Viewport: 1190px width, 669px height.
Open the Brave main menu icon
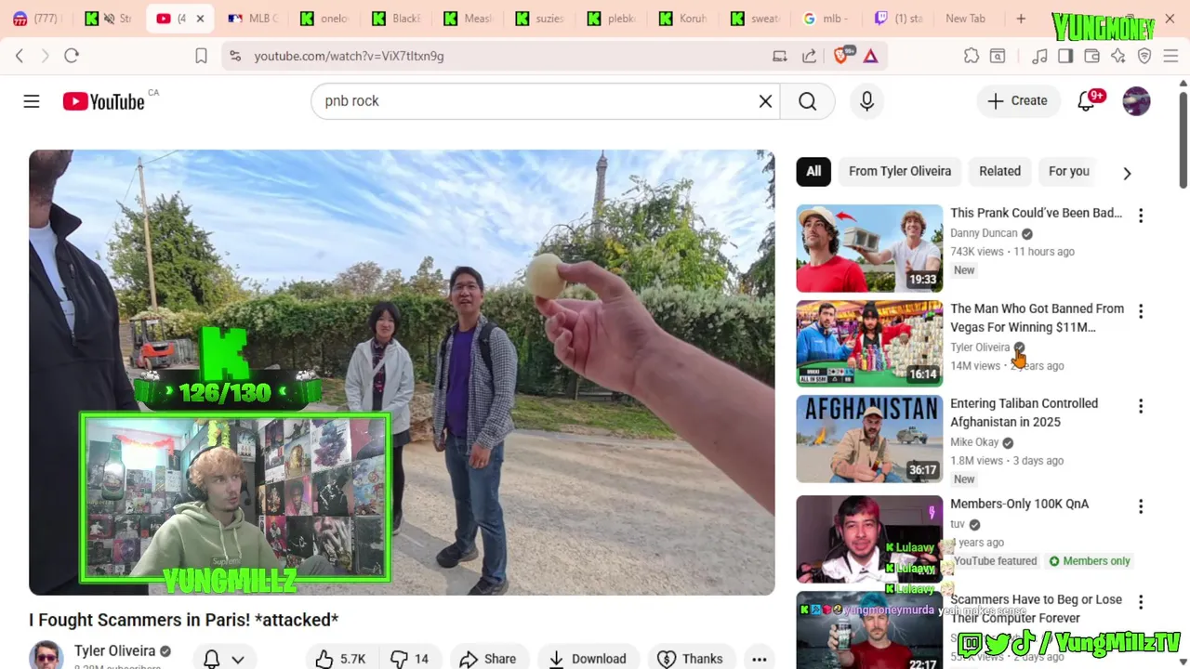1170,56
